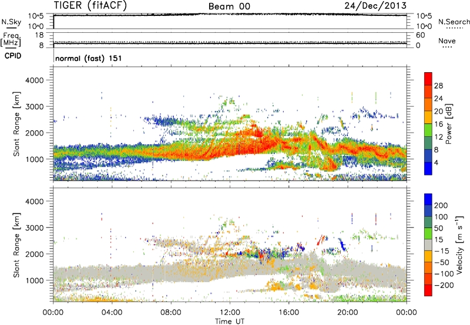The width and height of the screenshot is (470, 325).
Task: Click the 50 label on Velocity color bar
Action: [x=438, y=228]
